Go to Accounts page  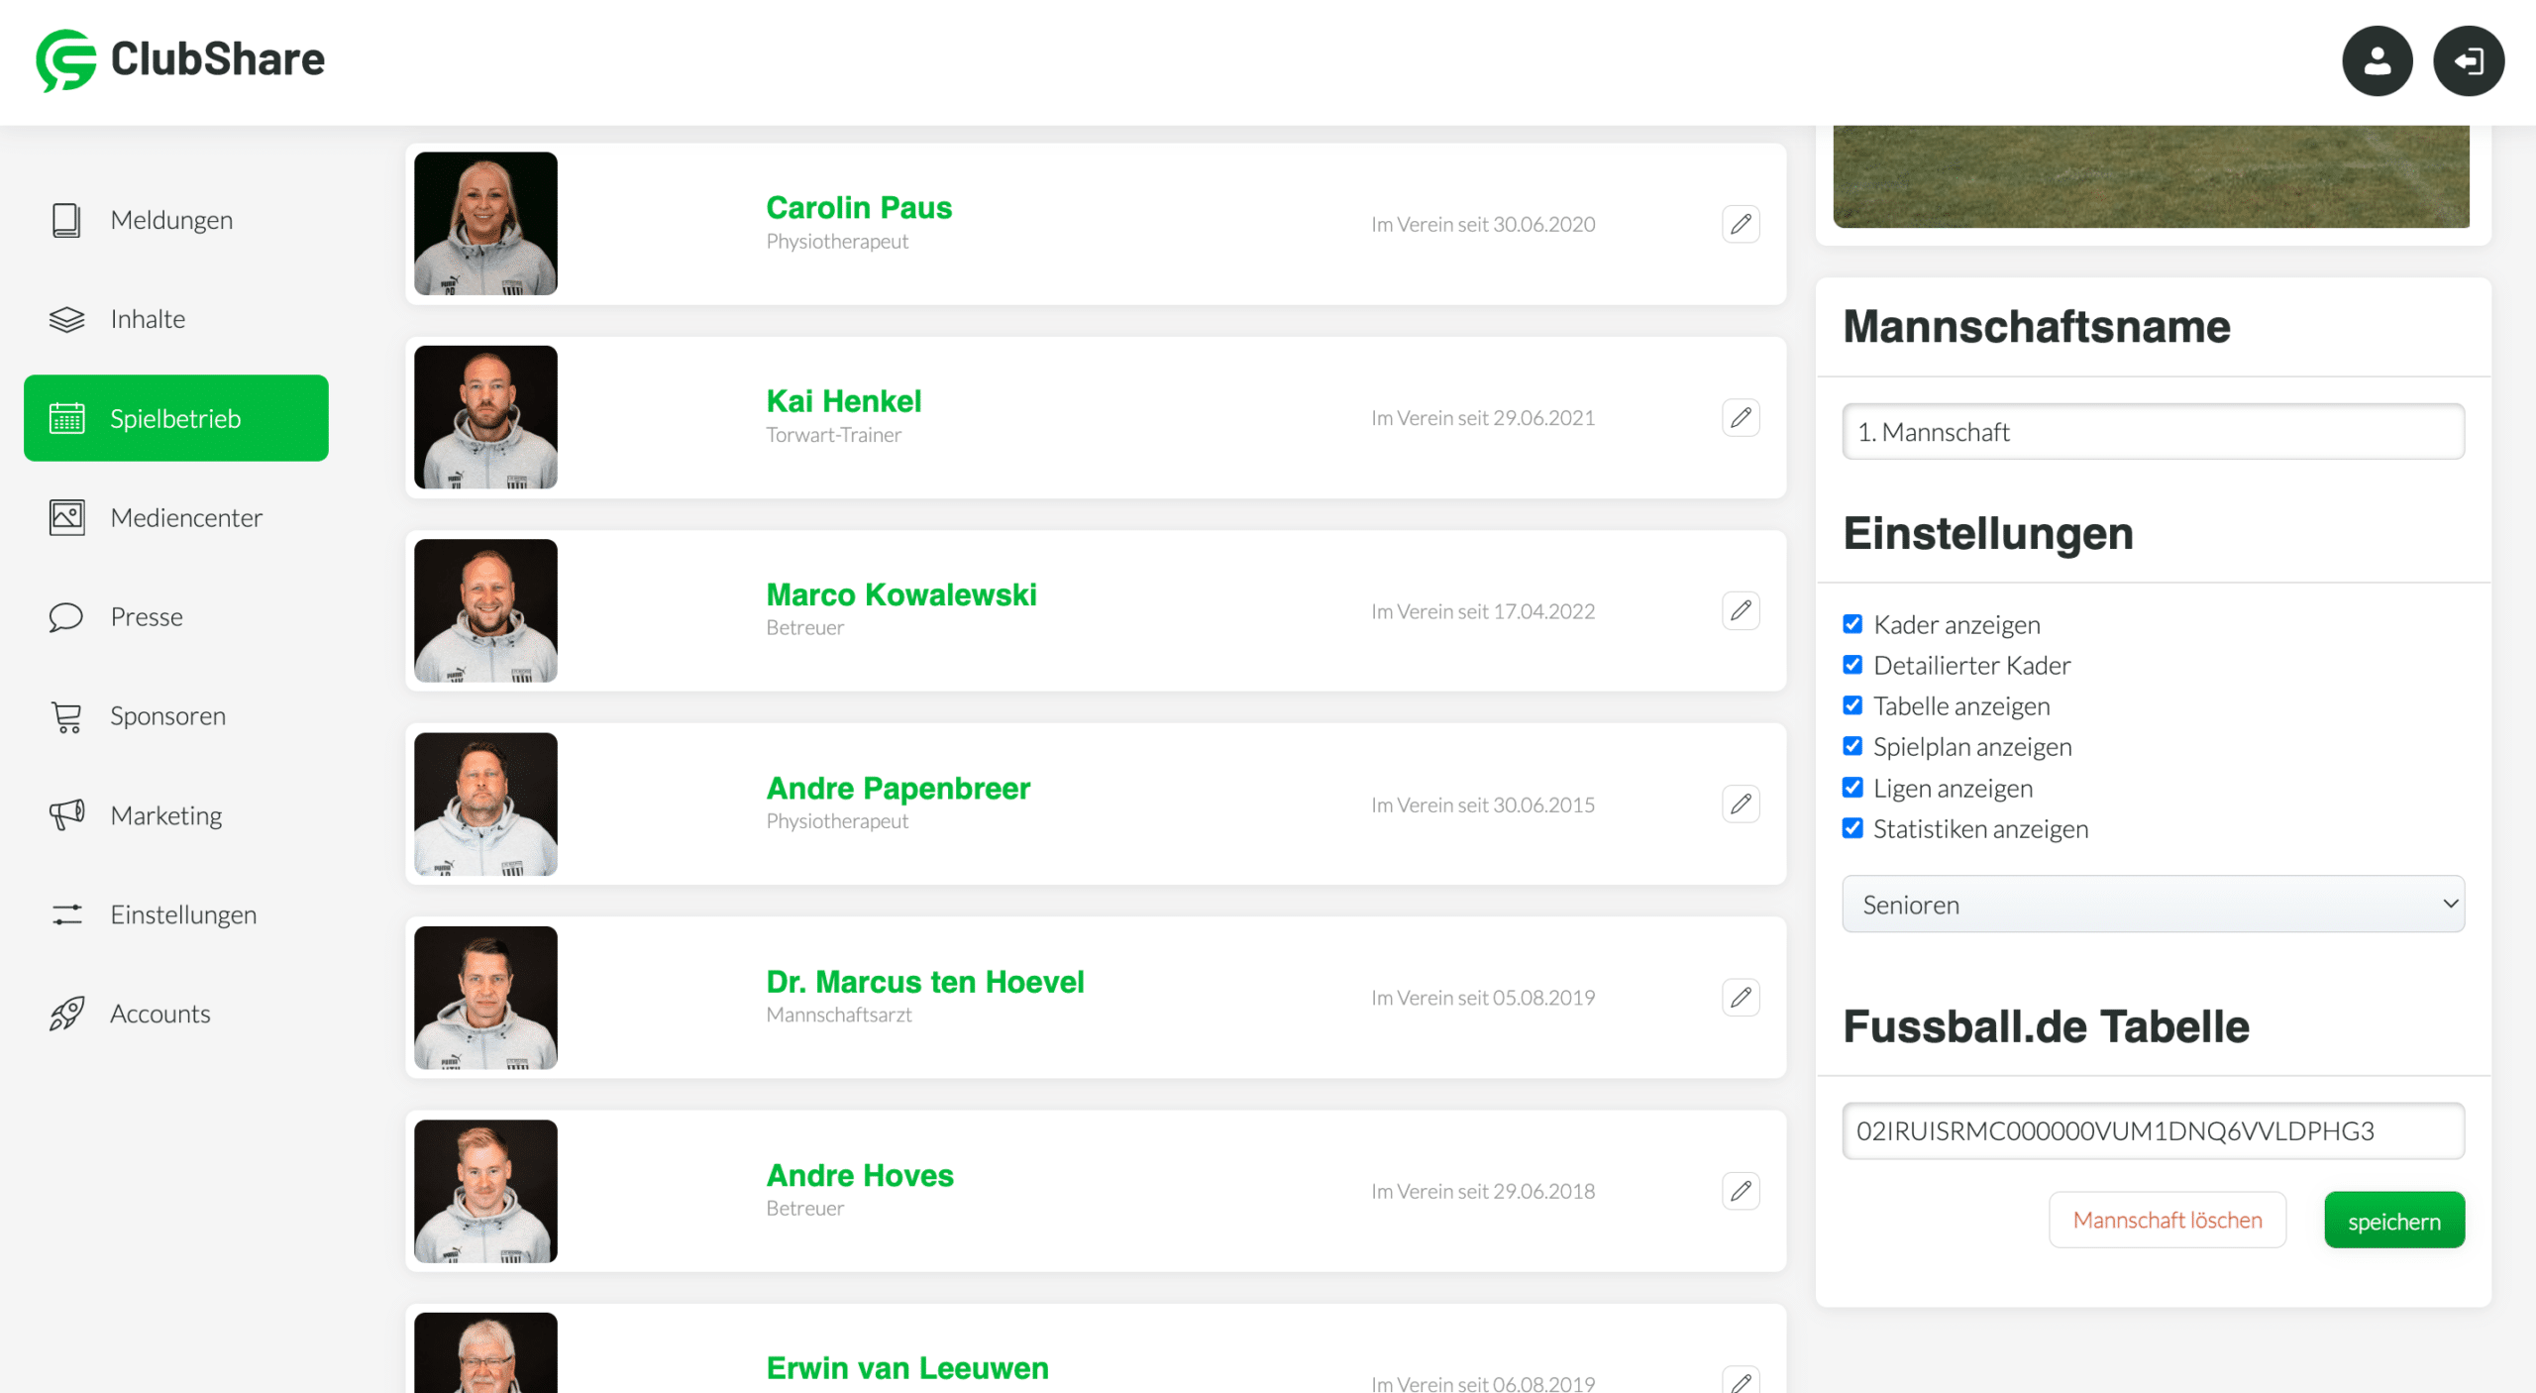[x=176, y=1014]
